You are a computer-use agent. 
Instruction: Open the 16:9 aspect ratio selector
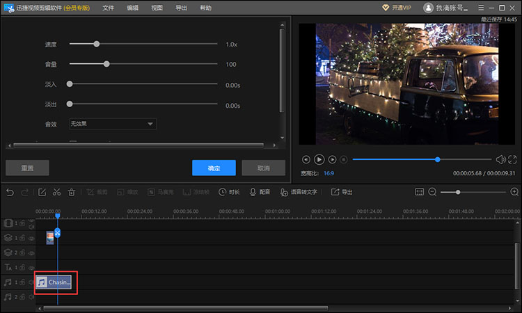329,173
